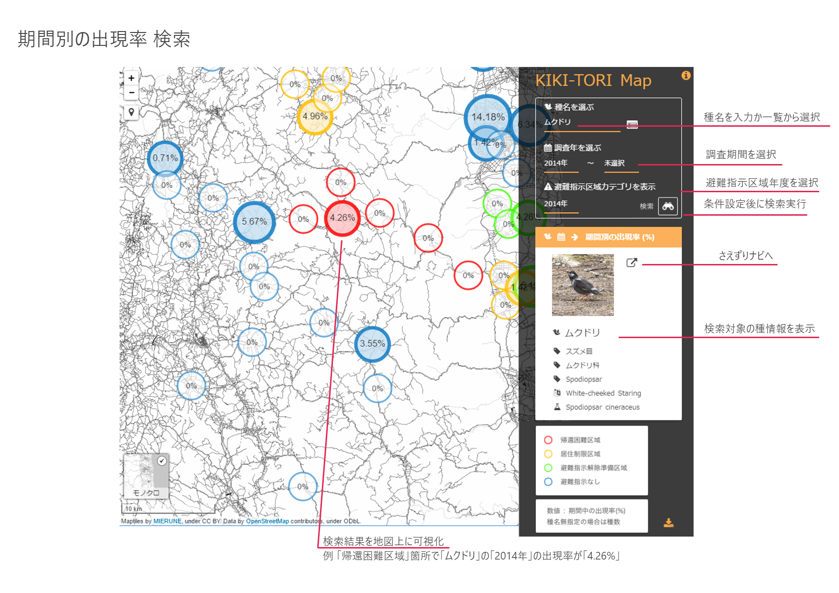
Task: Download data with the orange download icon
Action: tap(669, 523)
